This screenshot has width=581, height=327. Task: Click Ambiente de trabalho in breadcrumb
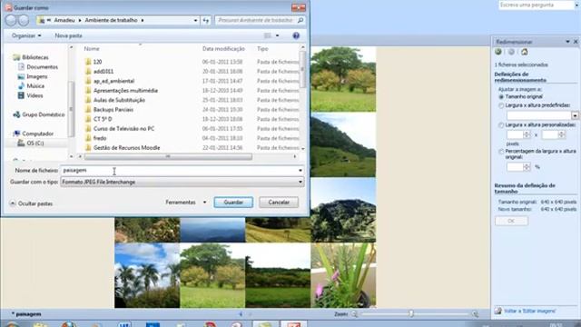(111, 20)
